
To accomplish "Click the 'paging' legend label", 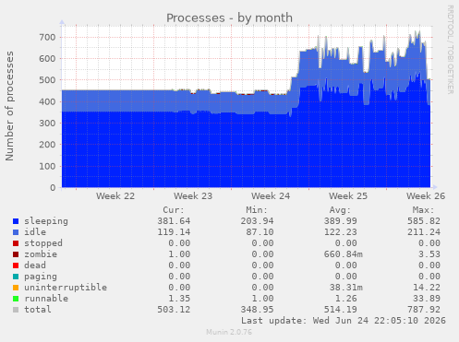I will point(41,277).
